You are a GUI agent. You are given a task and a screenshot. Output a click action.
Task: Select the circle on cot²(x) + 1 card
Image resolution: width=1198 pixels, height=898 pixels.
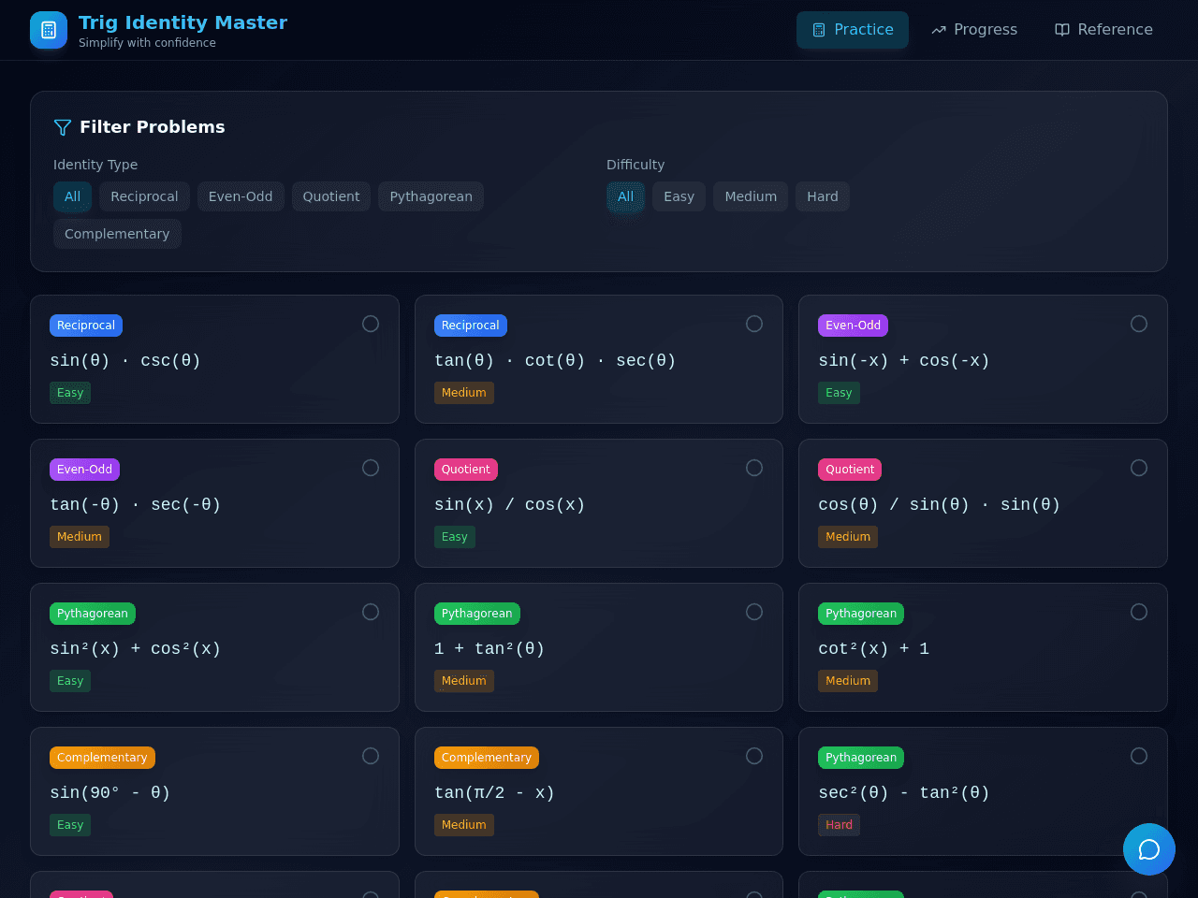pos(1139,612)
